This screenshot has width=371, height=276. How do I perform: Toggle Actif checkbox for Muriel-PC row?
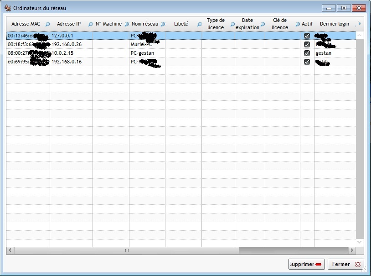pos(307,44)
